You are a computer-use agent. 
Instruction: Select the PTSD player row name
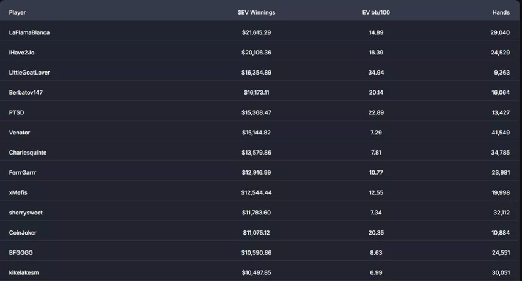(x=17, y=112)
